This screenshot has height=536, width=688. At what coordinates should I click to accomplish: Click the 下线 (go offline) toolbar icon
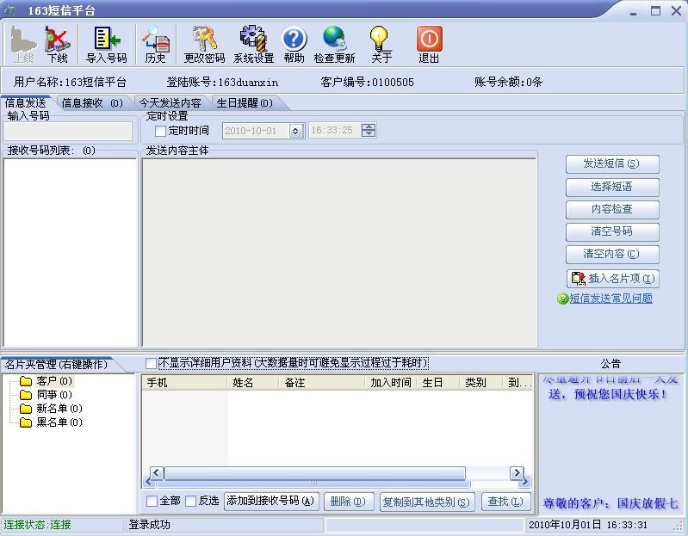pyautogui.click(x=57, y=45)
